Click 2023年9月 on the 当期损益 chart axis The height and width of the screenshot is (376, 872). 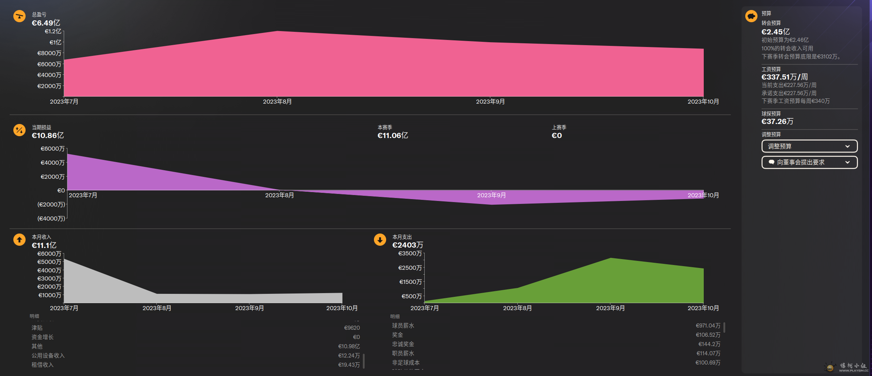(x=491, y=195)
